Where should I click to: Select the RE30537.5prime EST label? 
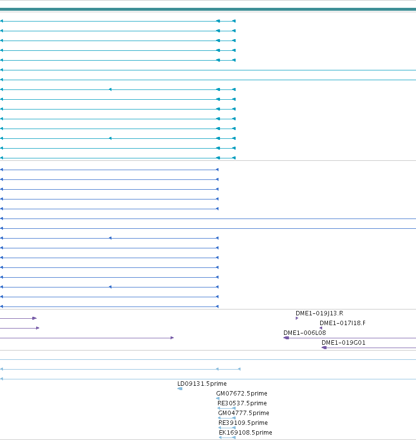pyautogui.click(x=242, y=403)
